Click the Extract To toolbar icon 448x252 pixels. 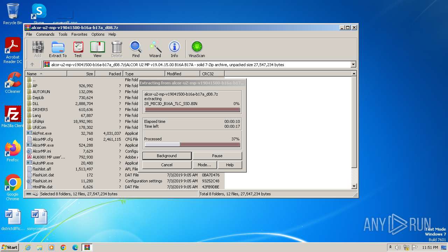[58, 49]
